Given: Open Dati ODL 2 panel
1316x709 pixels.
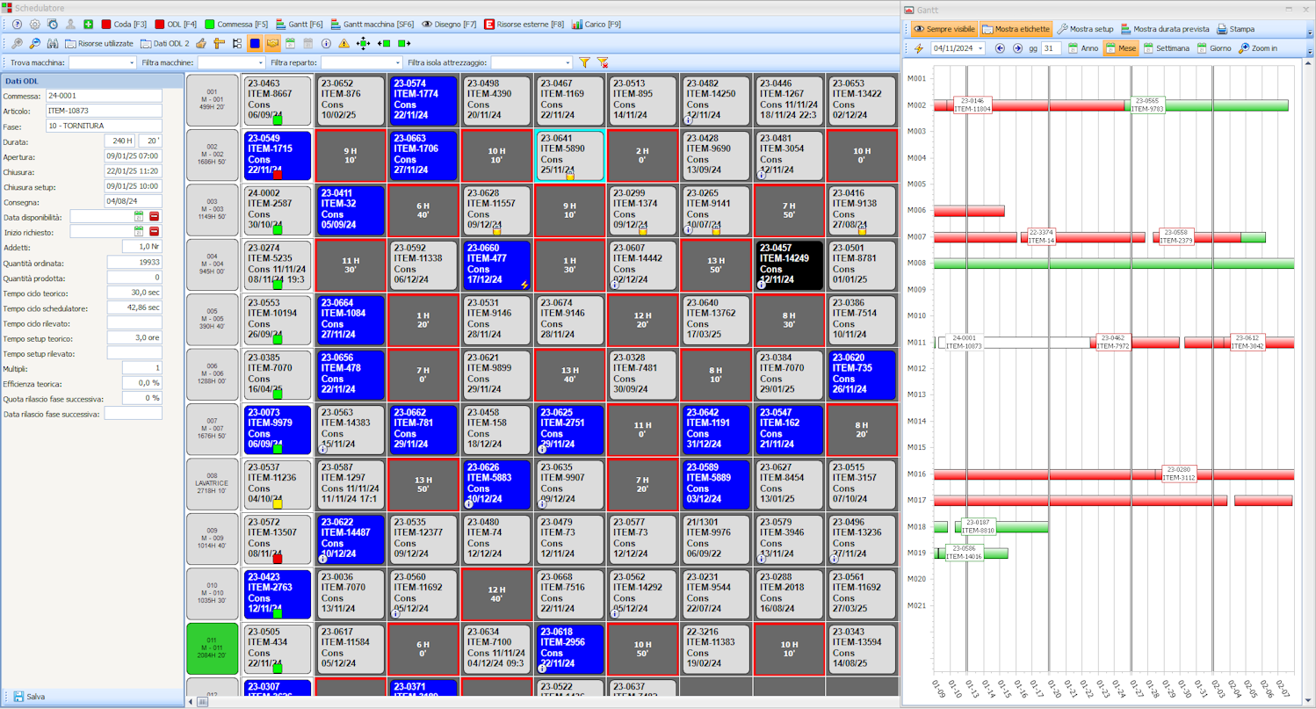Looking at the screenshot, I should (164, 43).
